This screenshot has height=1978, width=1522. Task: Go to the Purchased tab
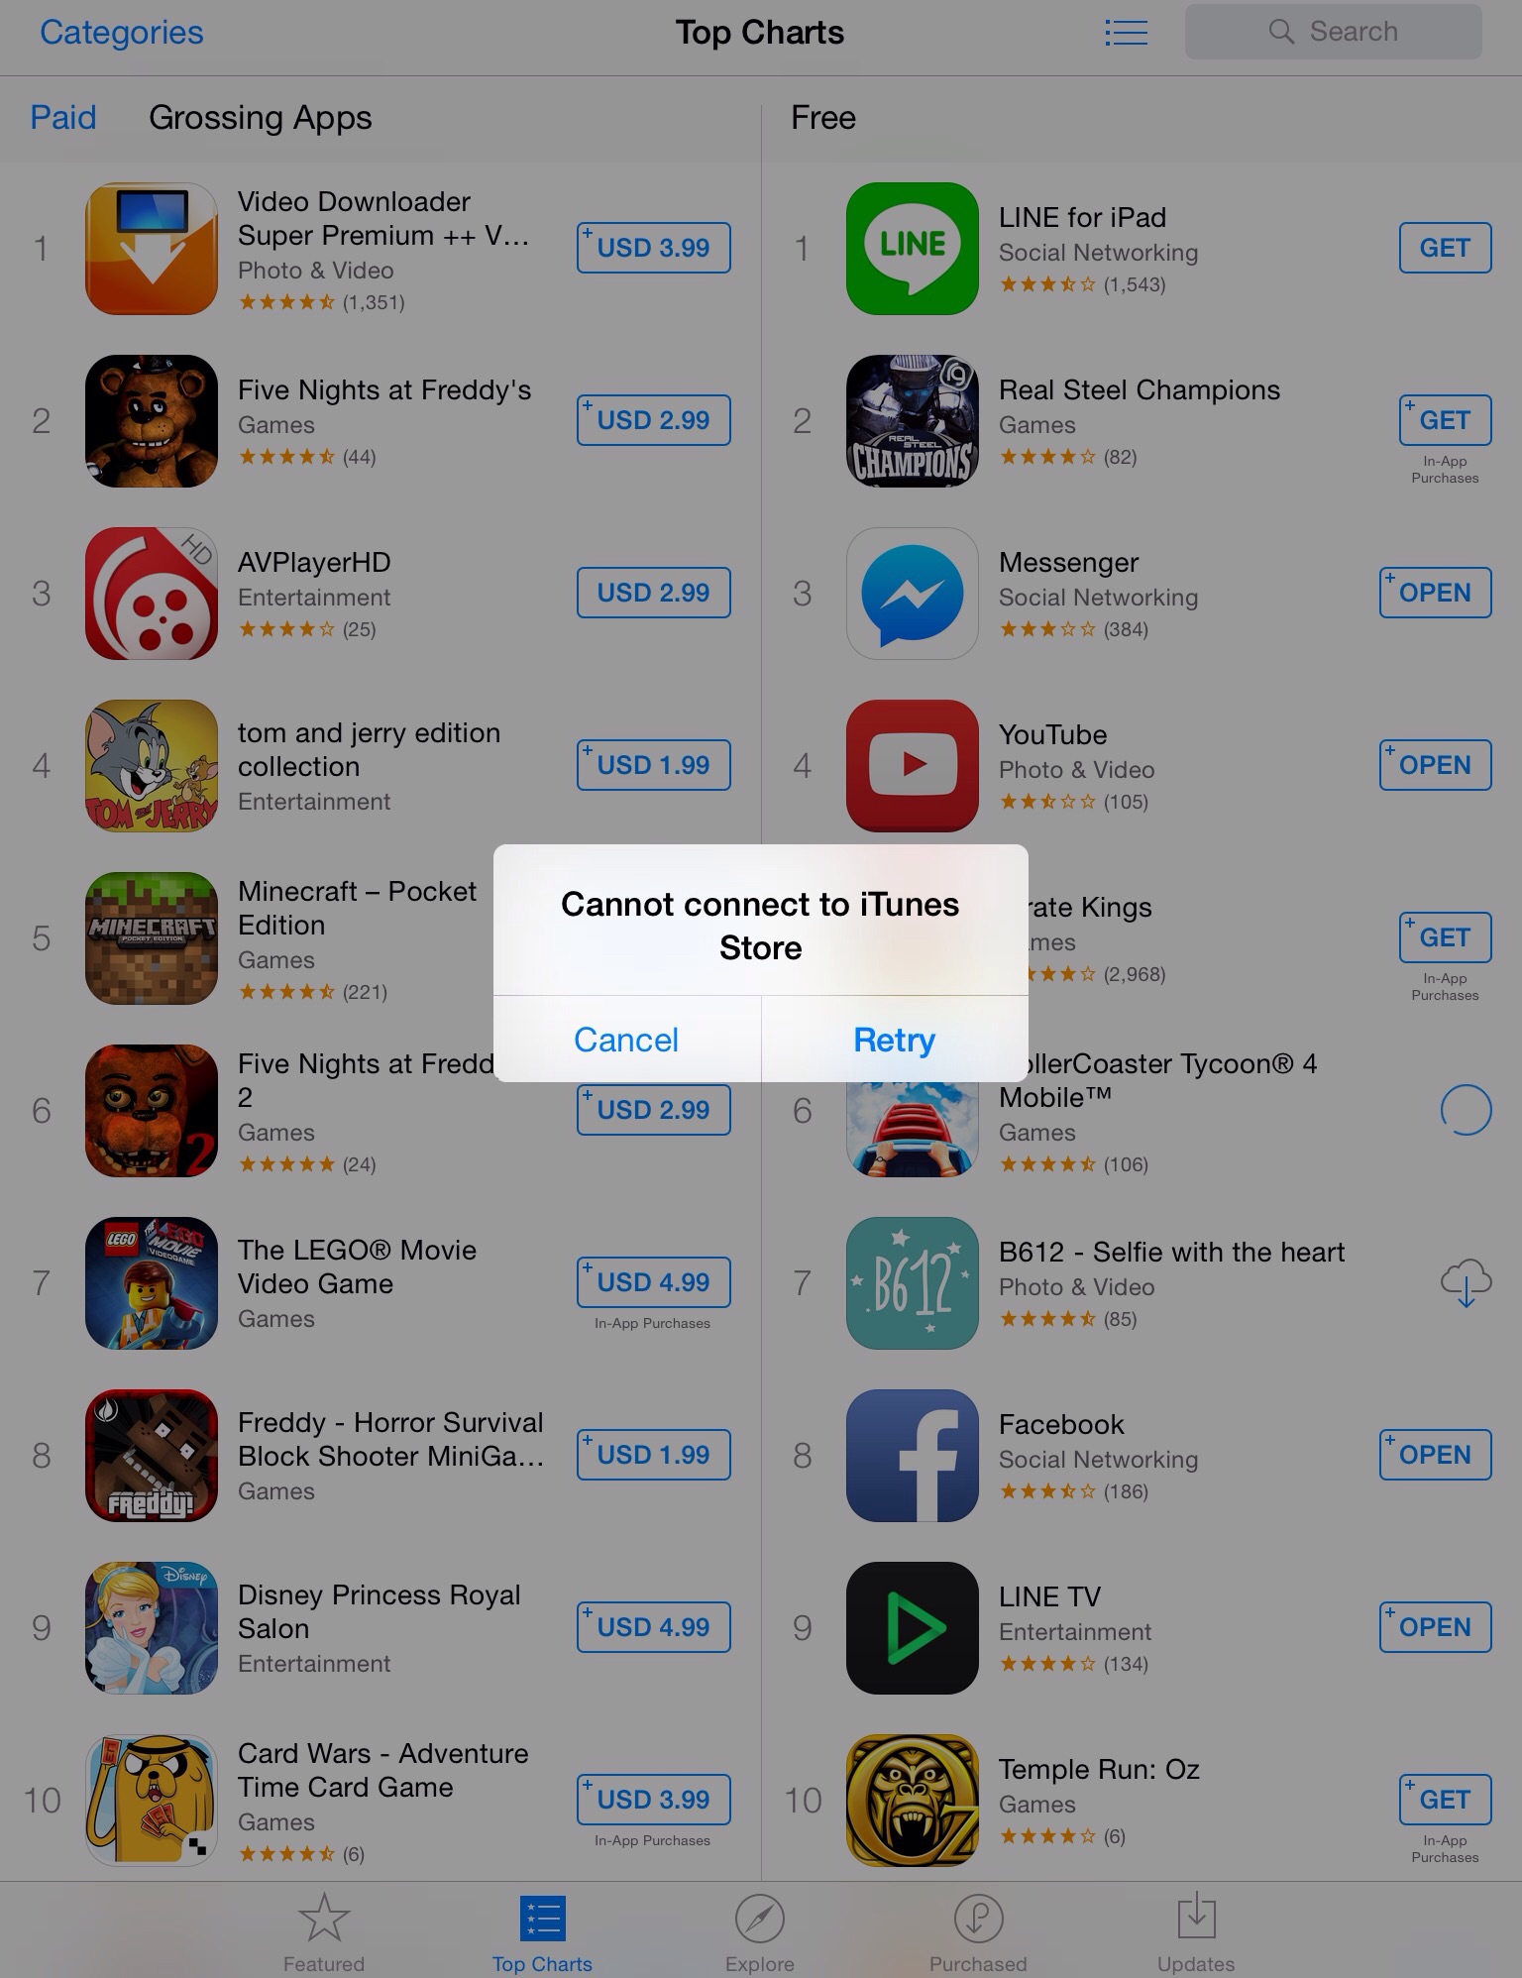(x=978, y=1931)
